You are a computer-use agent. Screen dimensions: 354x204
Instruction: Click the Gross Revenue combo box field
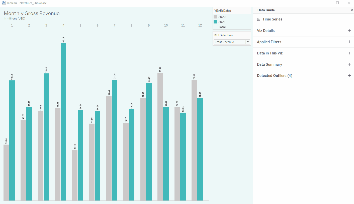point(228,42)
